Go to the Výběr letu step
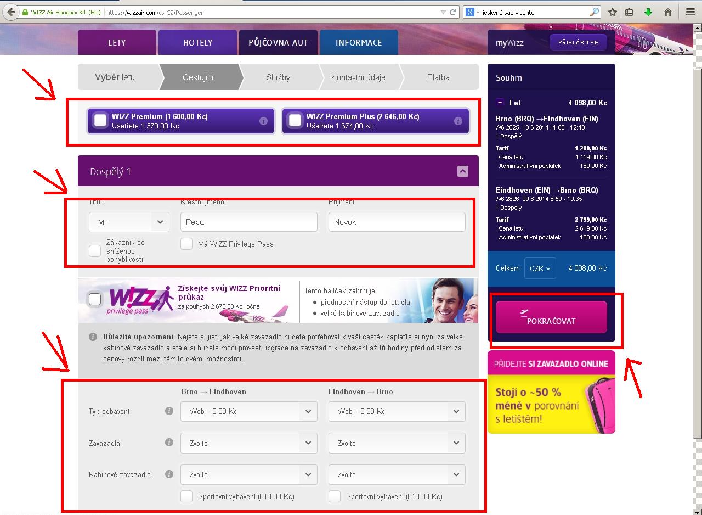 [x=118, y=77]
